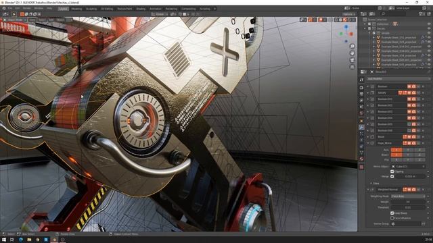Screen dimensions: 433x243
Task: Open Blender from the Windows taskbar
Action: [54, 240]
